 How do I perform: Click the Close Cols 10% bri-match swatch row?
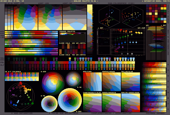[72, 48]
